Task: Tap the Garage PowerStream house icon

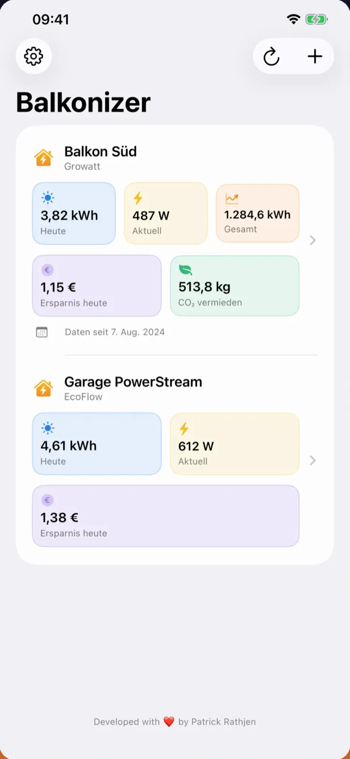Action: (x=43, y=388)
